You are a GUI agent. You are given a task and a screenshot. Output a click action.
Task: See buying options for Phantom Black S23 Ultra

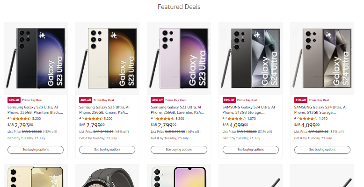click(36, 150)
